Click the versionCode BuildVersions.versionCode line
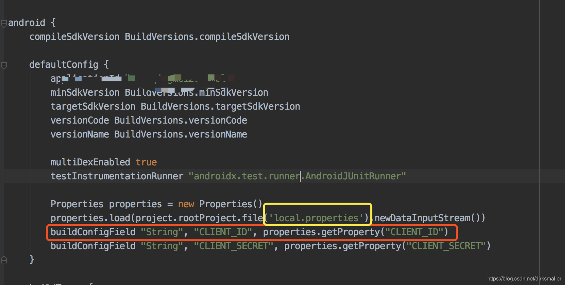Screen dimensions: 565x285 click(149, 120)
